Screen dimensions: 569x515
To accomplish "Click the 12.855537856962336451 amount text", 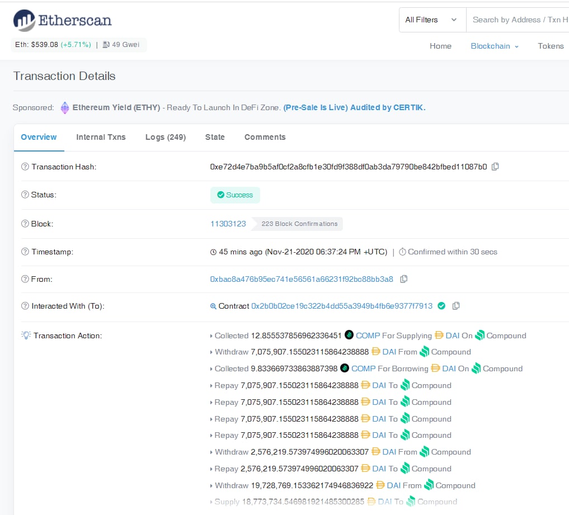I will coord(296,336).
